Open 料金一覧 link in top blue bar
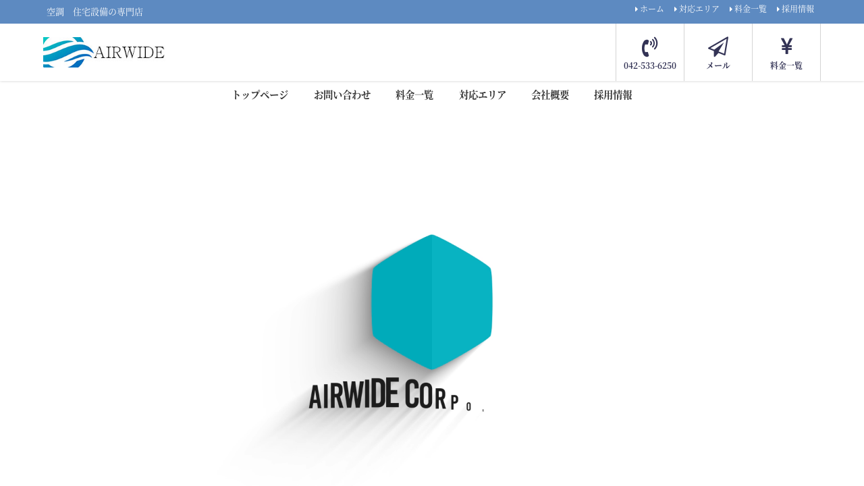 [750, 9]
